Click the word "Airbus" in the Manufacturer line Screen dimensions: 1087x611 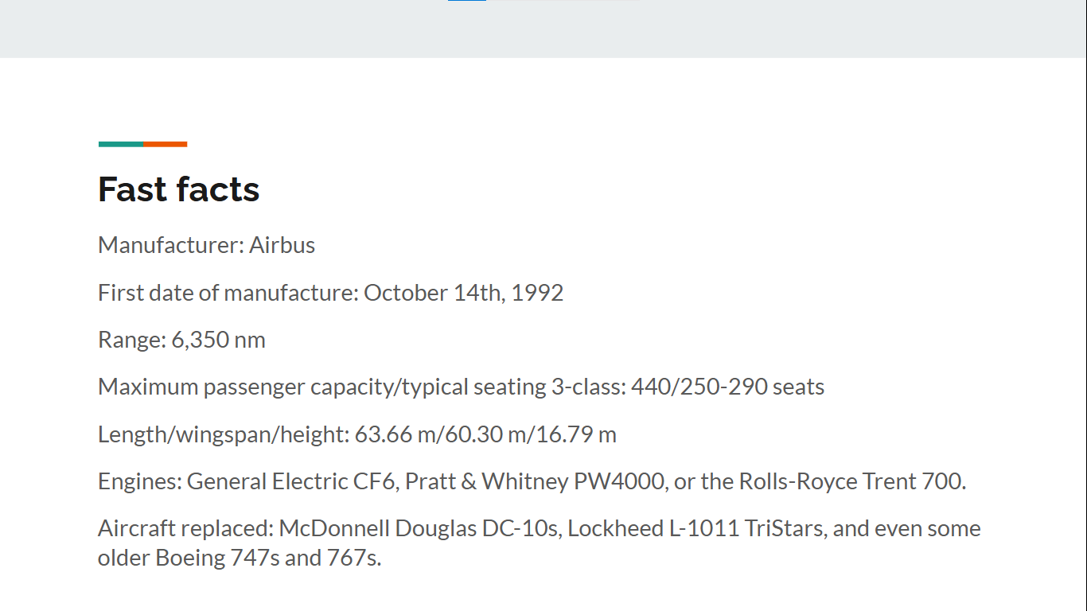[x=282, y=245]
